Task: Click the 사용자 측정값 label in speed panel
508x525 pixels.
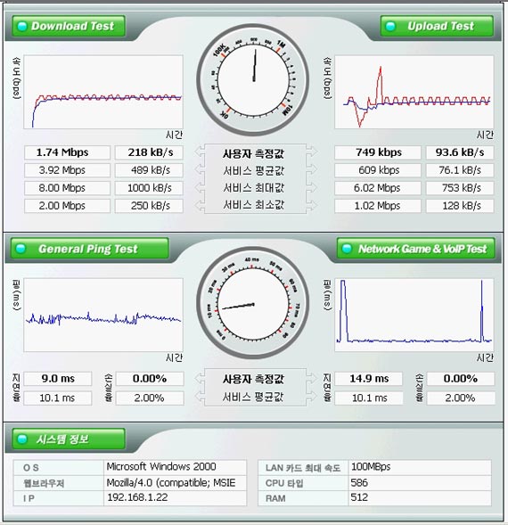Action: [253, 153]
